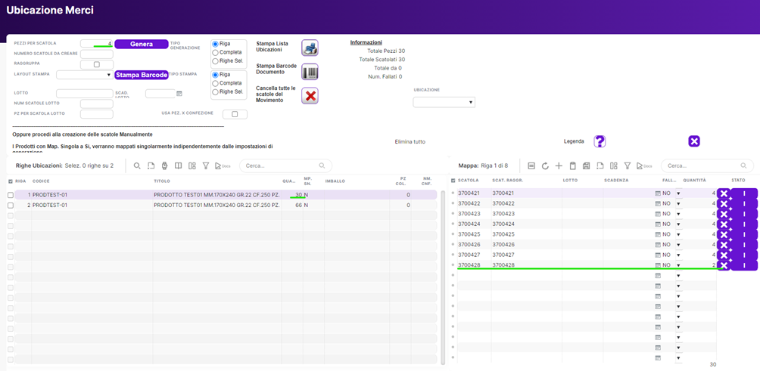Select Completa under Tipo Generazione

pyautogui.click(x=215, y=52)
